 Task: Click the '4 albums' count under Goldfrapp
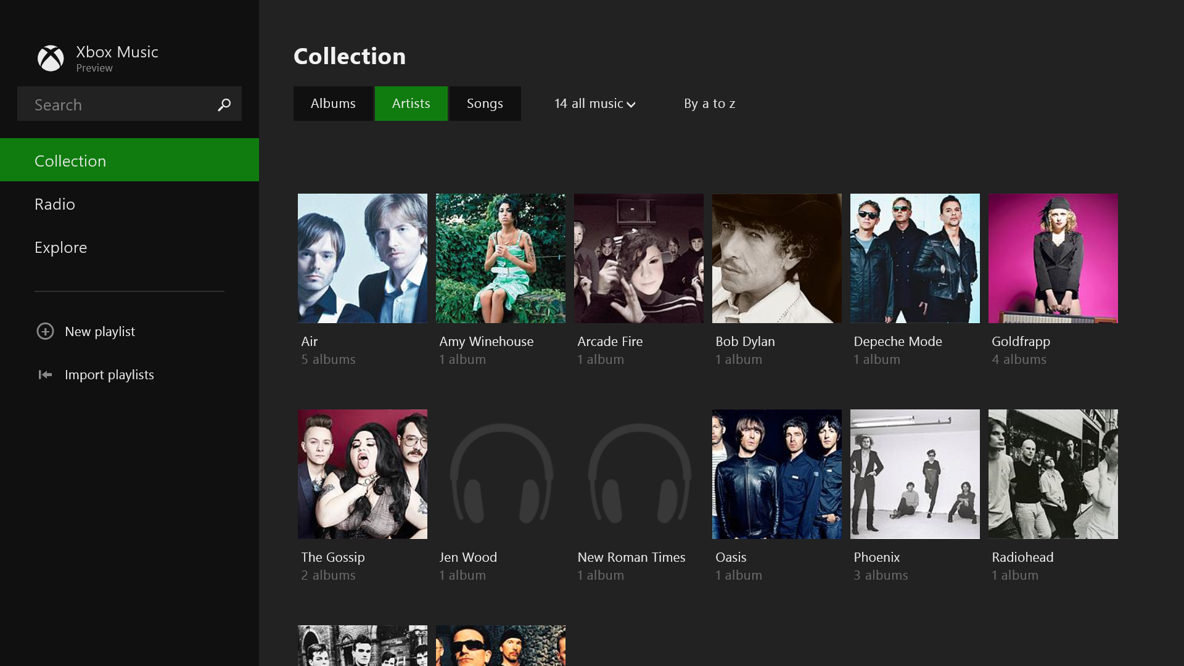click(x=1019, y=359)
